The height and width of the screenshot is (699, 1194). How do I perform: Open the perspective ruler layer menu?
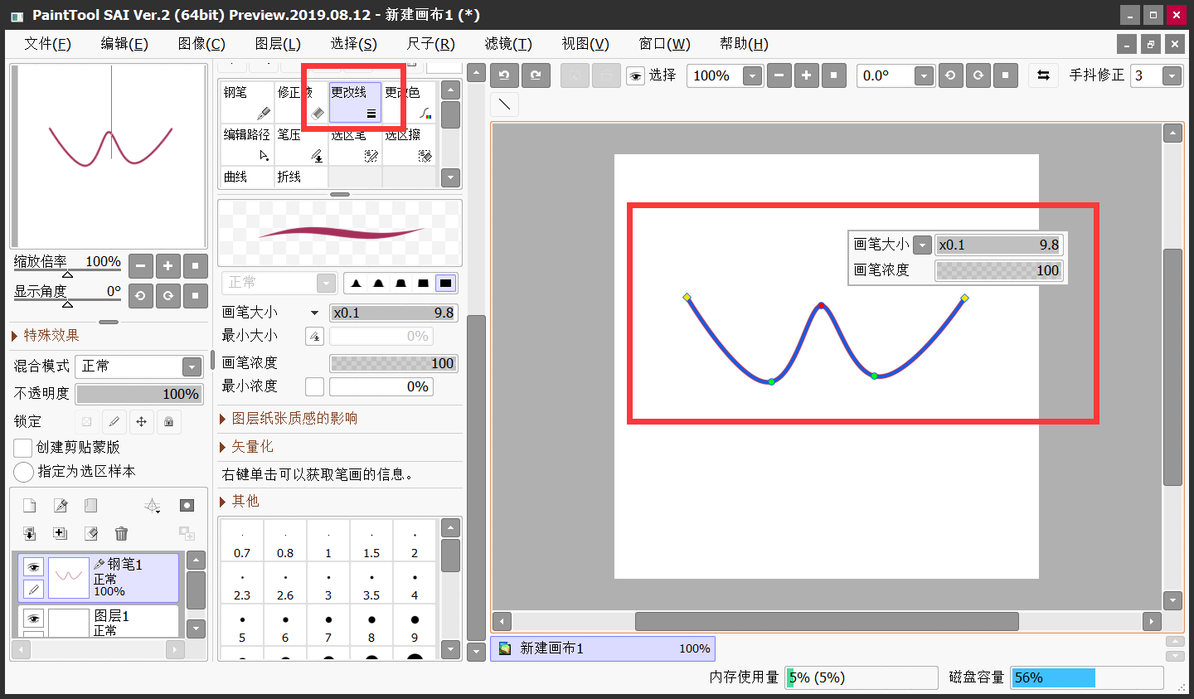click(153, 506)
